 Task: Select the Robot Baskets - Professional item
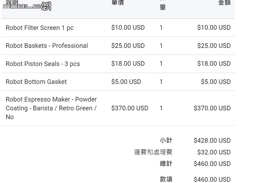[47, 46]
